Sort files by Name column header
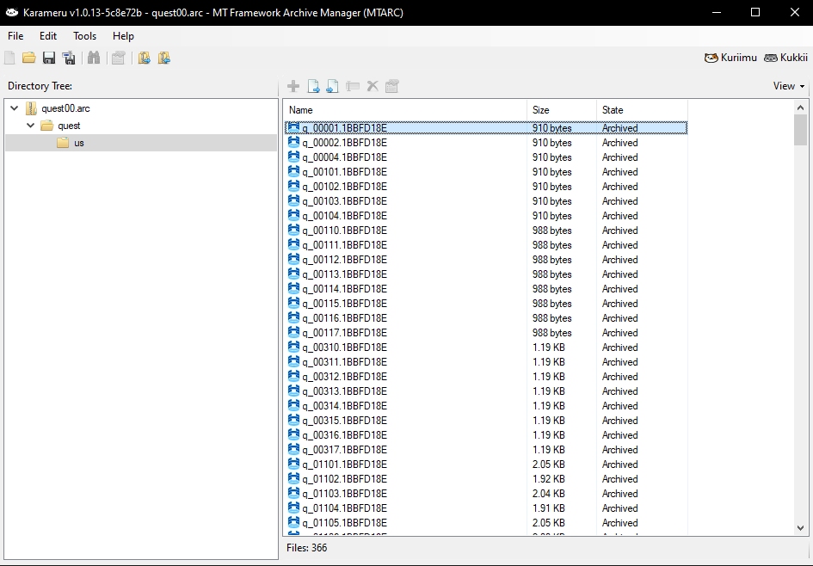This screenshot has width=813, height=566. [x=405, y=110]
